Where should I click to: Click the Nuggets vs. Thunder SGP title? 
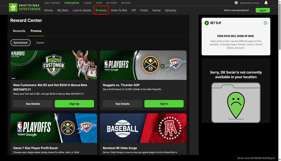tap(121, 85)
